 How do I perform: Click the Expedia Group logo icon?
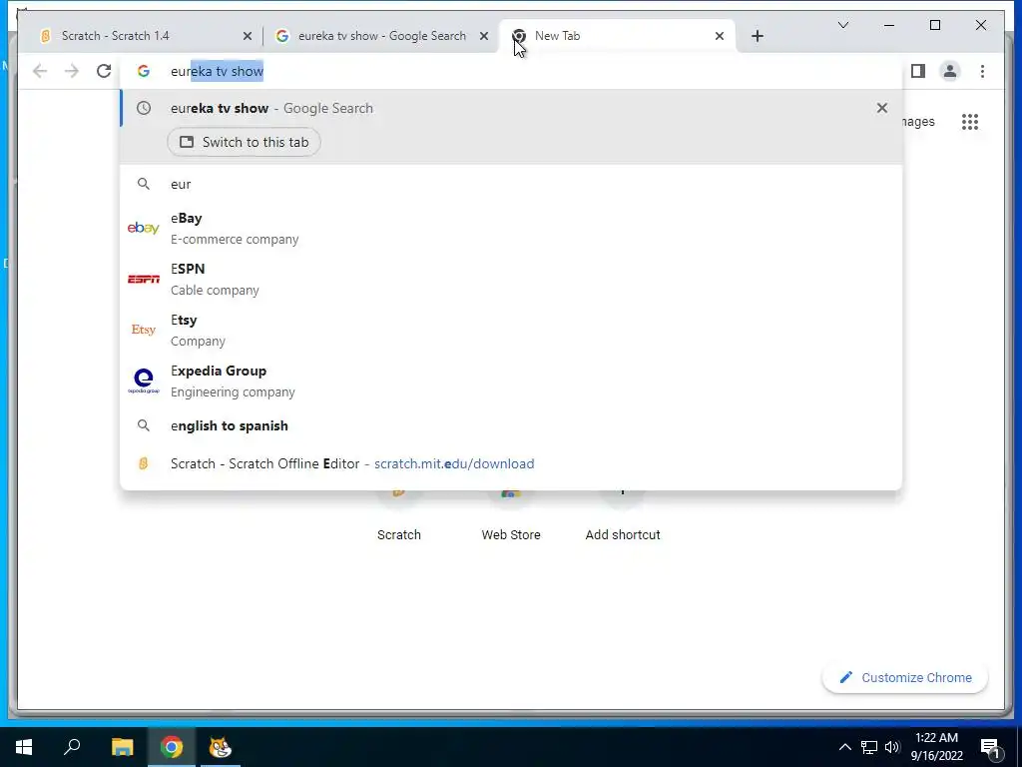coord(144,381)
